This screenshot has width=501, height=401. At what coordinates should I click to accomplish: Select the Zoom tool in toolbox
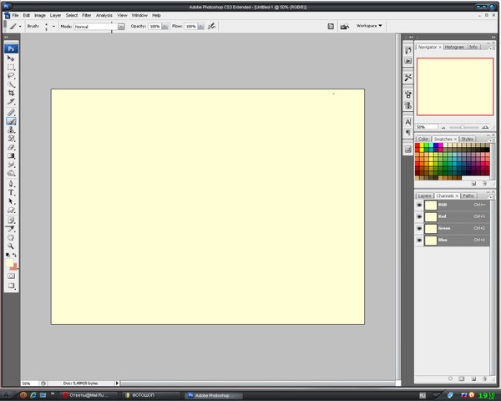pyautogui.click(x=11, y=246)
